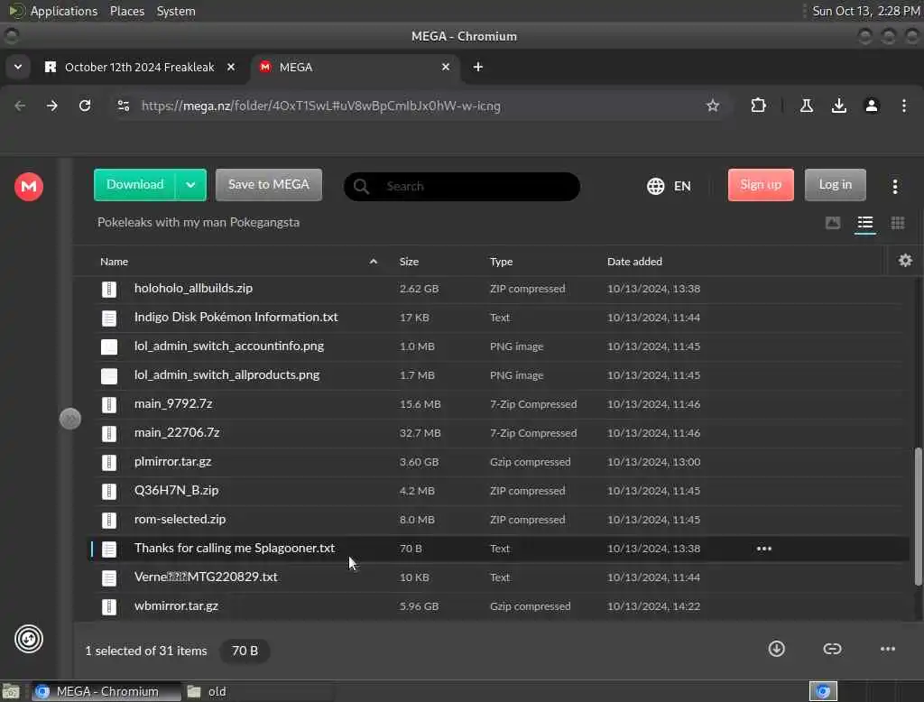
Task: Sort by Name column header
Action: coord(114,262)
